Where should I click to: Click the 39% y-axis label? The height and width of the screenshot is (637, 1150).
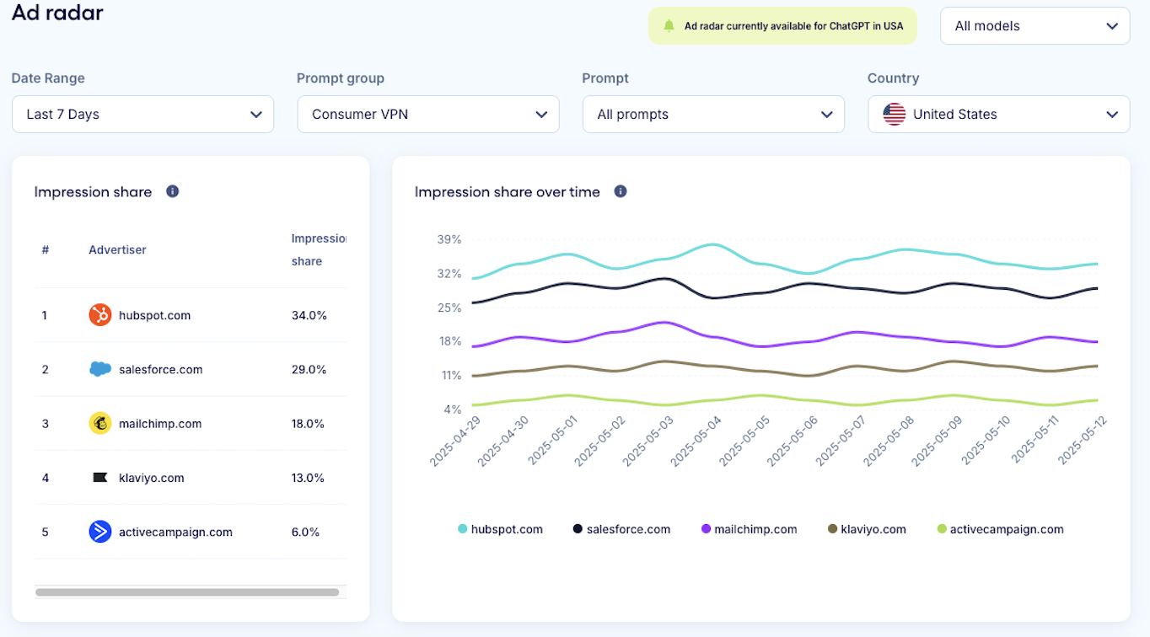point(449,239)
